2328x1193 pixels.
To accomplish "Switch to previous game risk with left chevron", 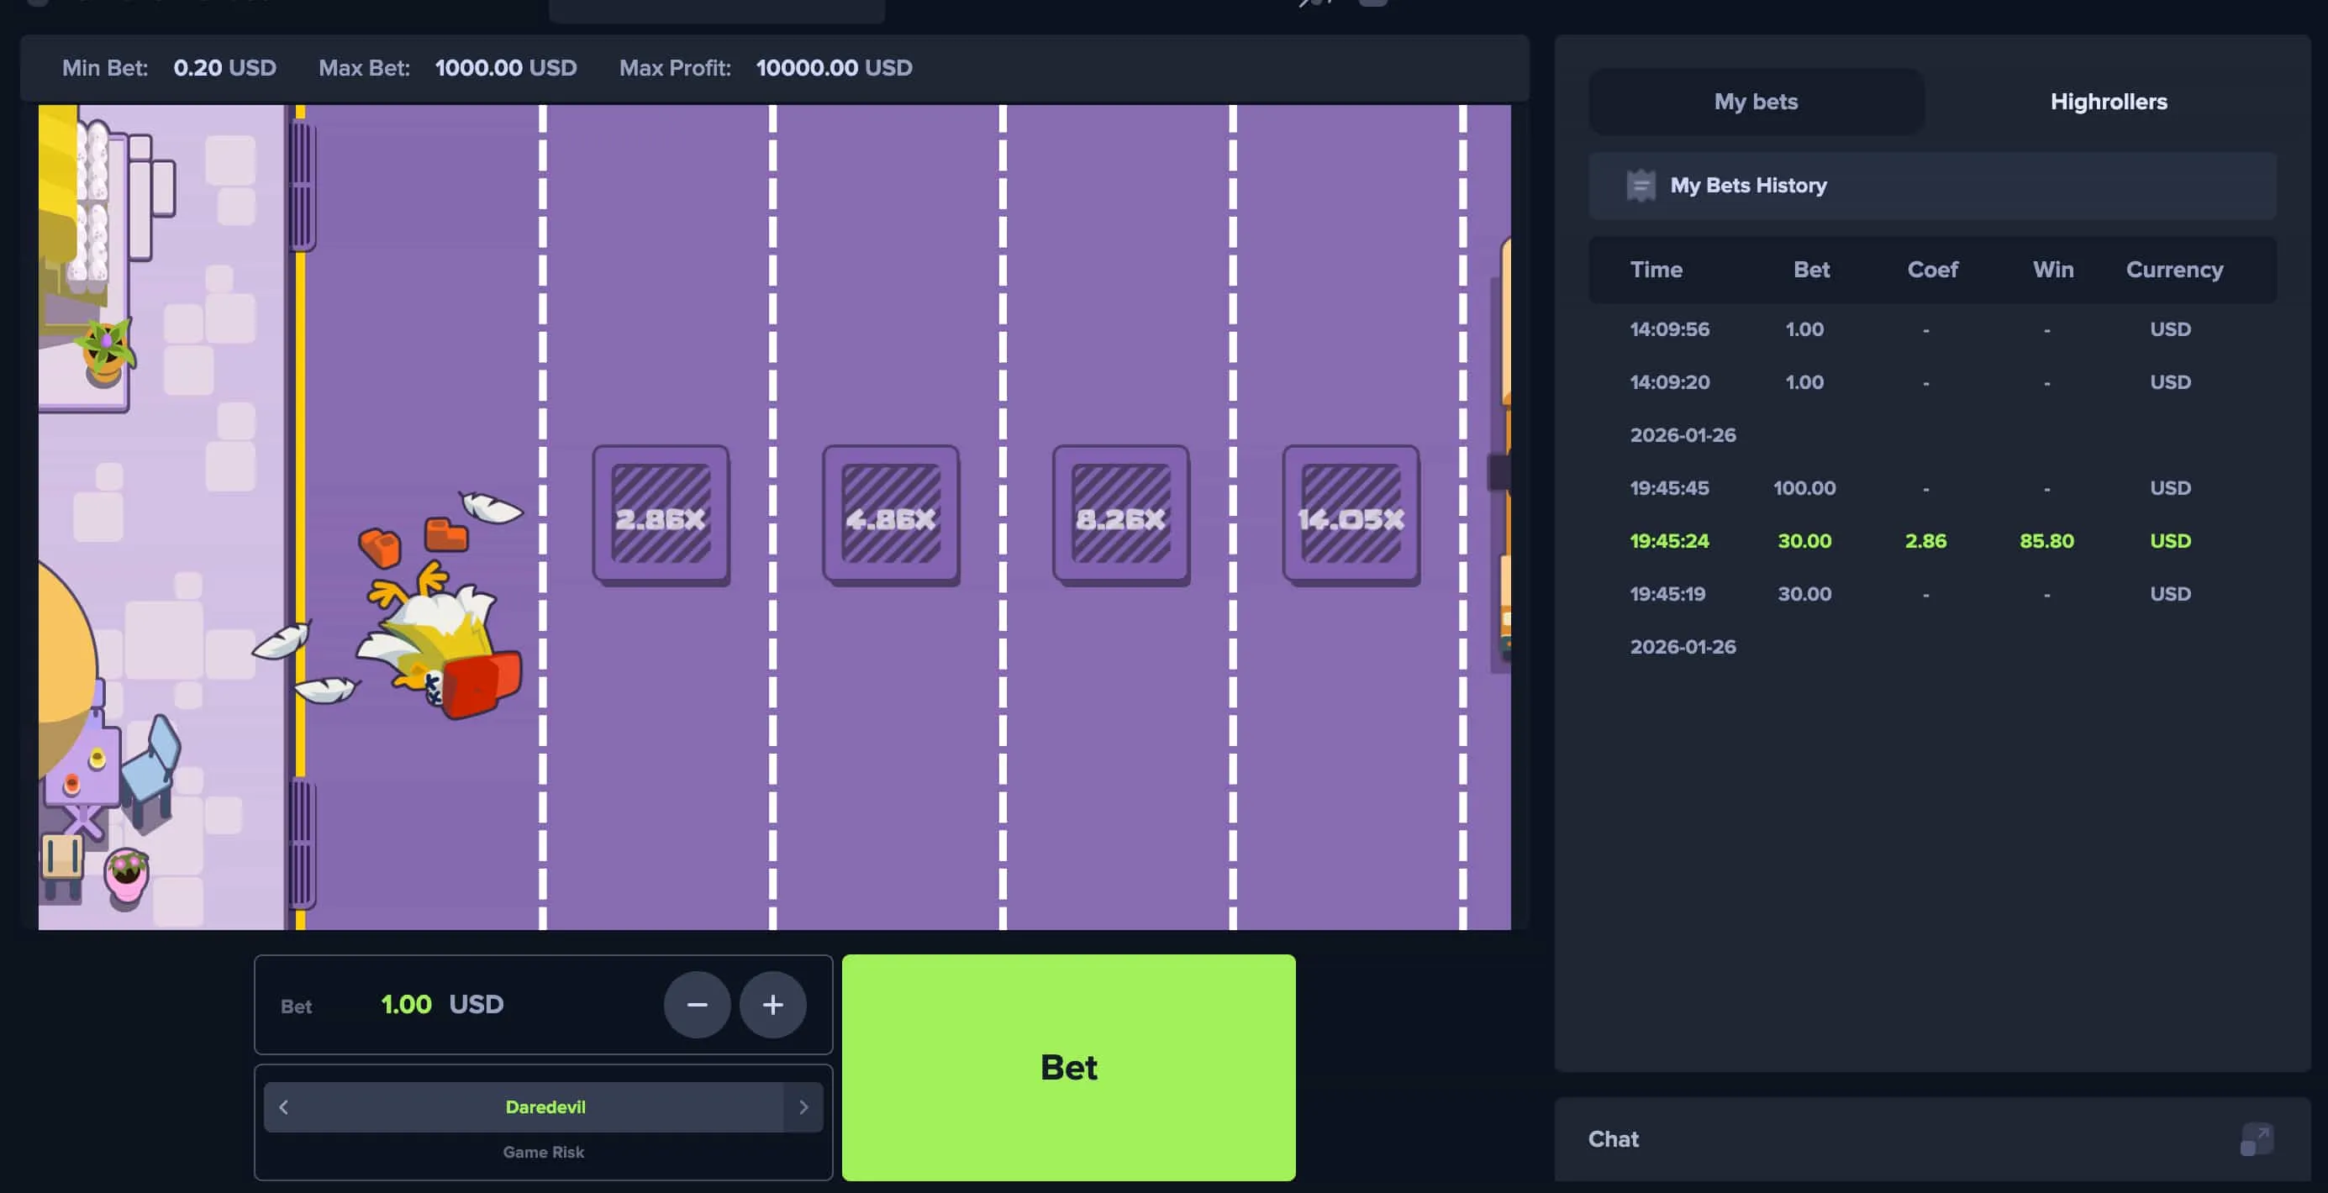I will [284, 1106].
